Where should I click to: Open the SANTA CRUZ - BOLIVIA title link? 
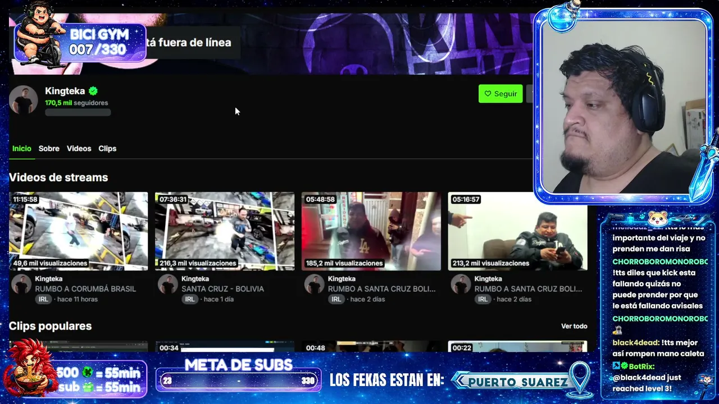point(222,289)
